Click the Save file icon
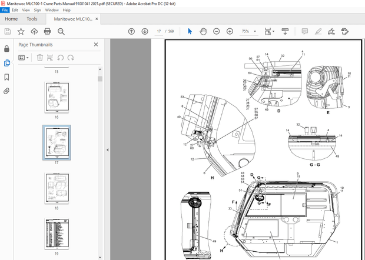Screen dimensions: 365x260 7,31
